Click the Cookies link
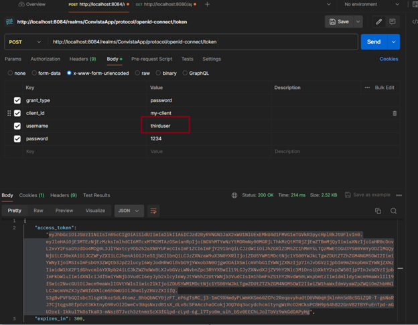The height and width of the screenshot is (325, 418). pos(389,59)
